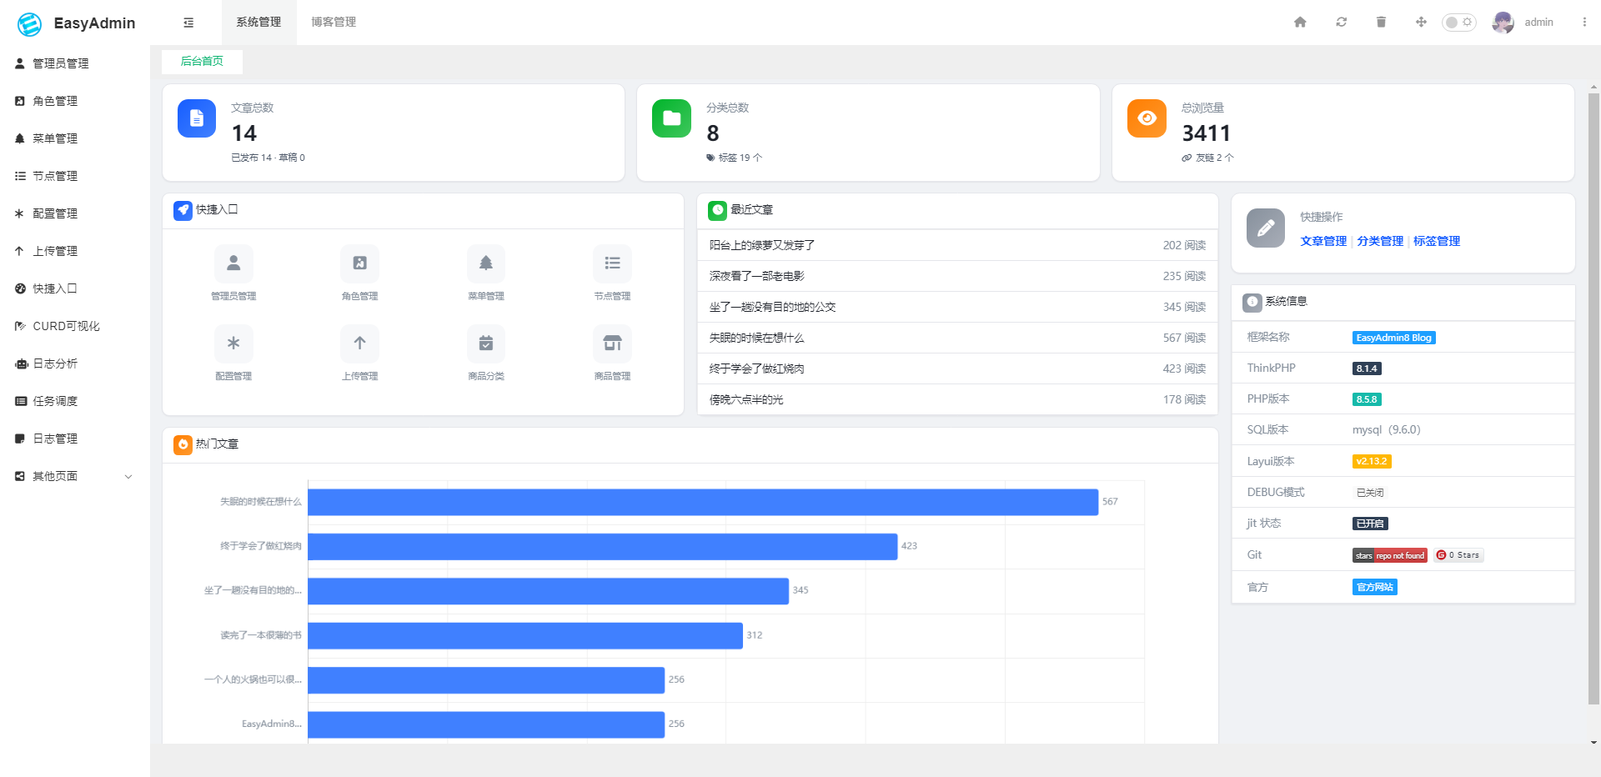Image resolution: width=1601 pixels, height=777 pixels.
Task: Click the 8.5.8 PHP version badge
Action: (1367, 399)
